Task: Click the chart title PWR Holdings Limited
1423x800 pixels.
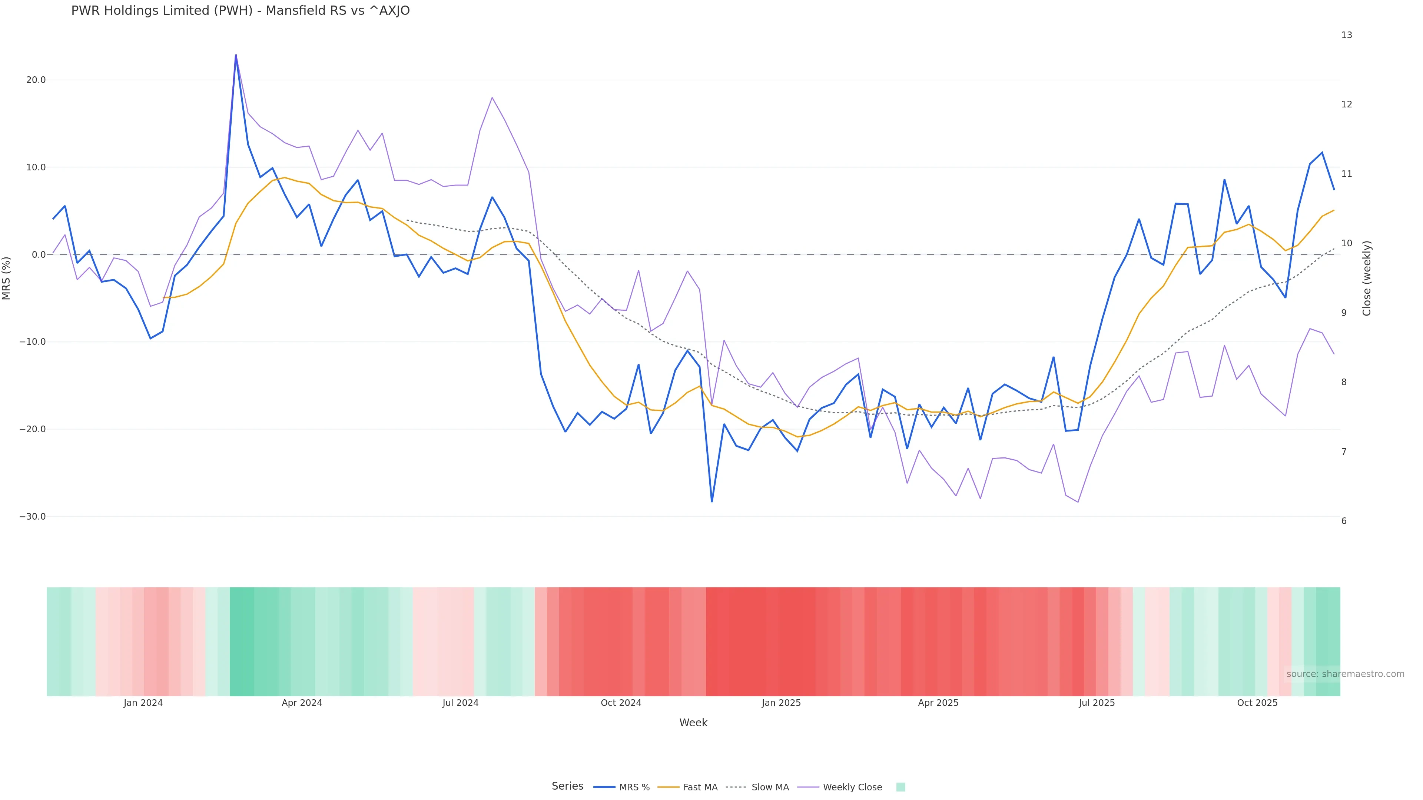Action: click(x=240, y=11)
